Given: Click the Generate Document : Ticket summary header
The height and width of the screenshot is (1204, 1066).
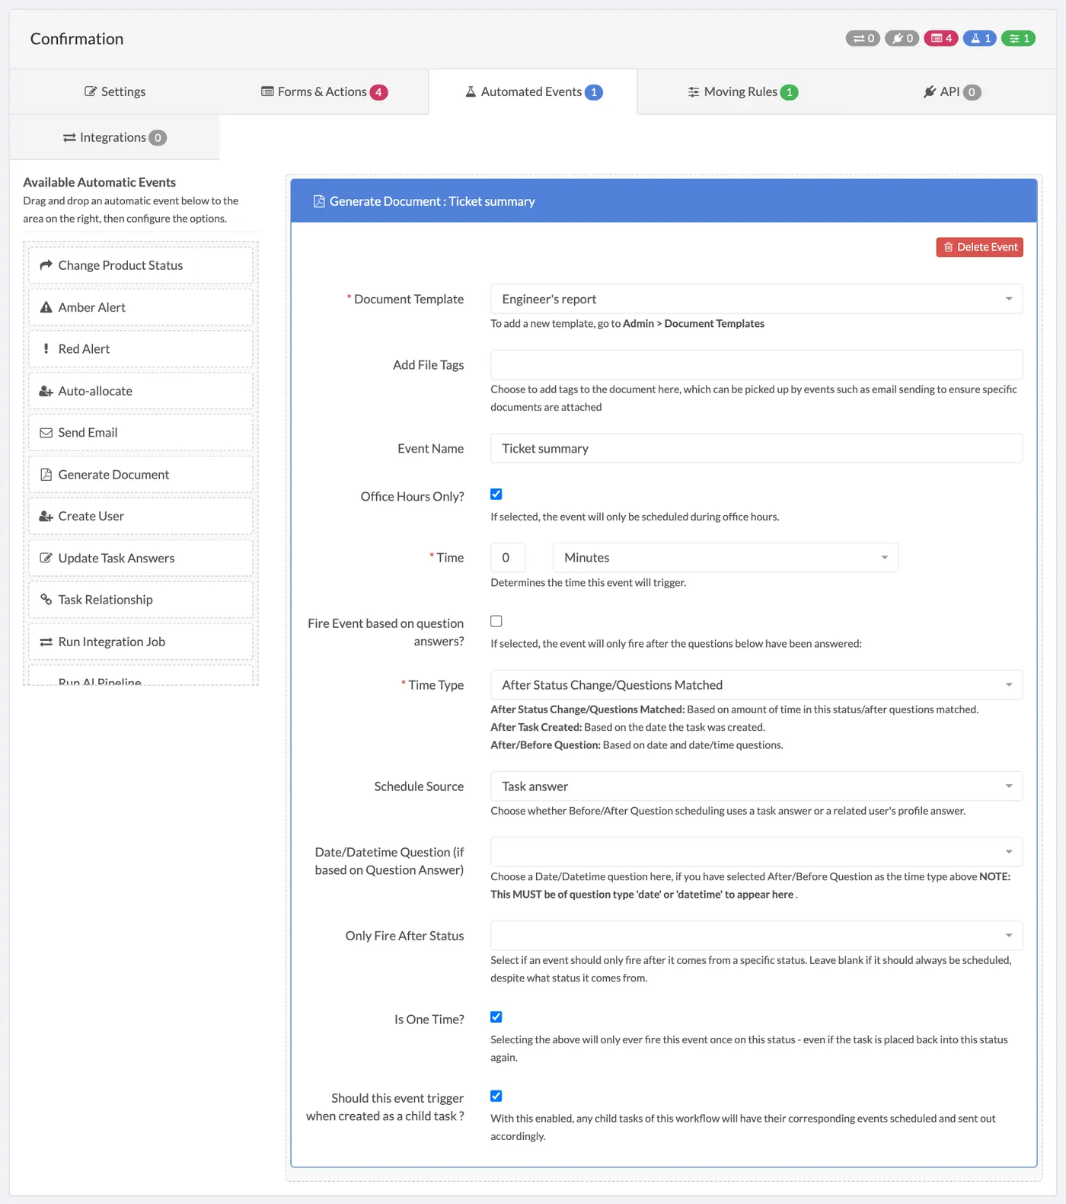Looking at the screenshot, I should click(x=664, y=201).
